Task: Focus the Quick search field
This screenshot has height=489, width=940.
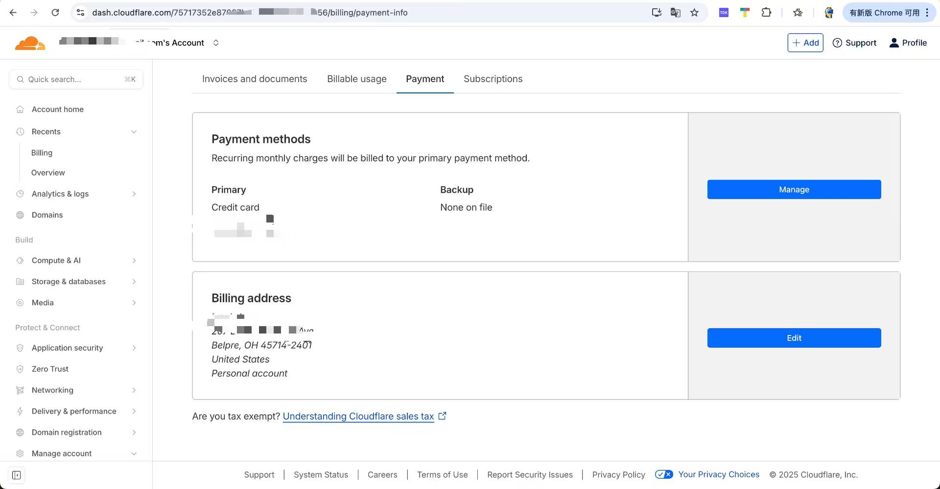Action: click(76, 79)
